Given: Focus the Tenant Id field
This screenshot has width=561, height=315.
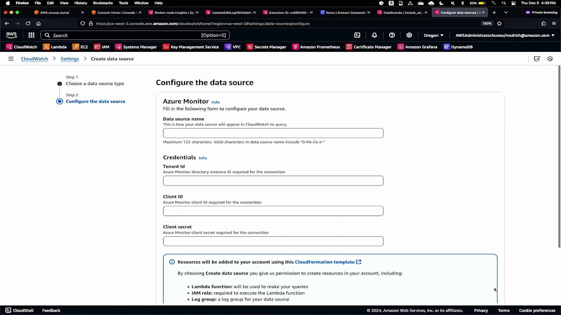Looking at the screenshot, I should (x=273, y=181).
